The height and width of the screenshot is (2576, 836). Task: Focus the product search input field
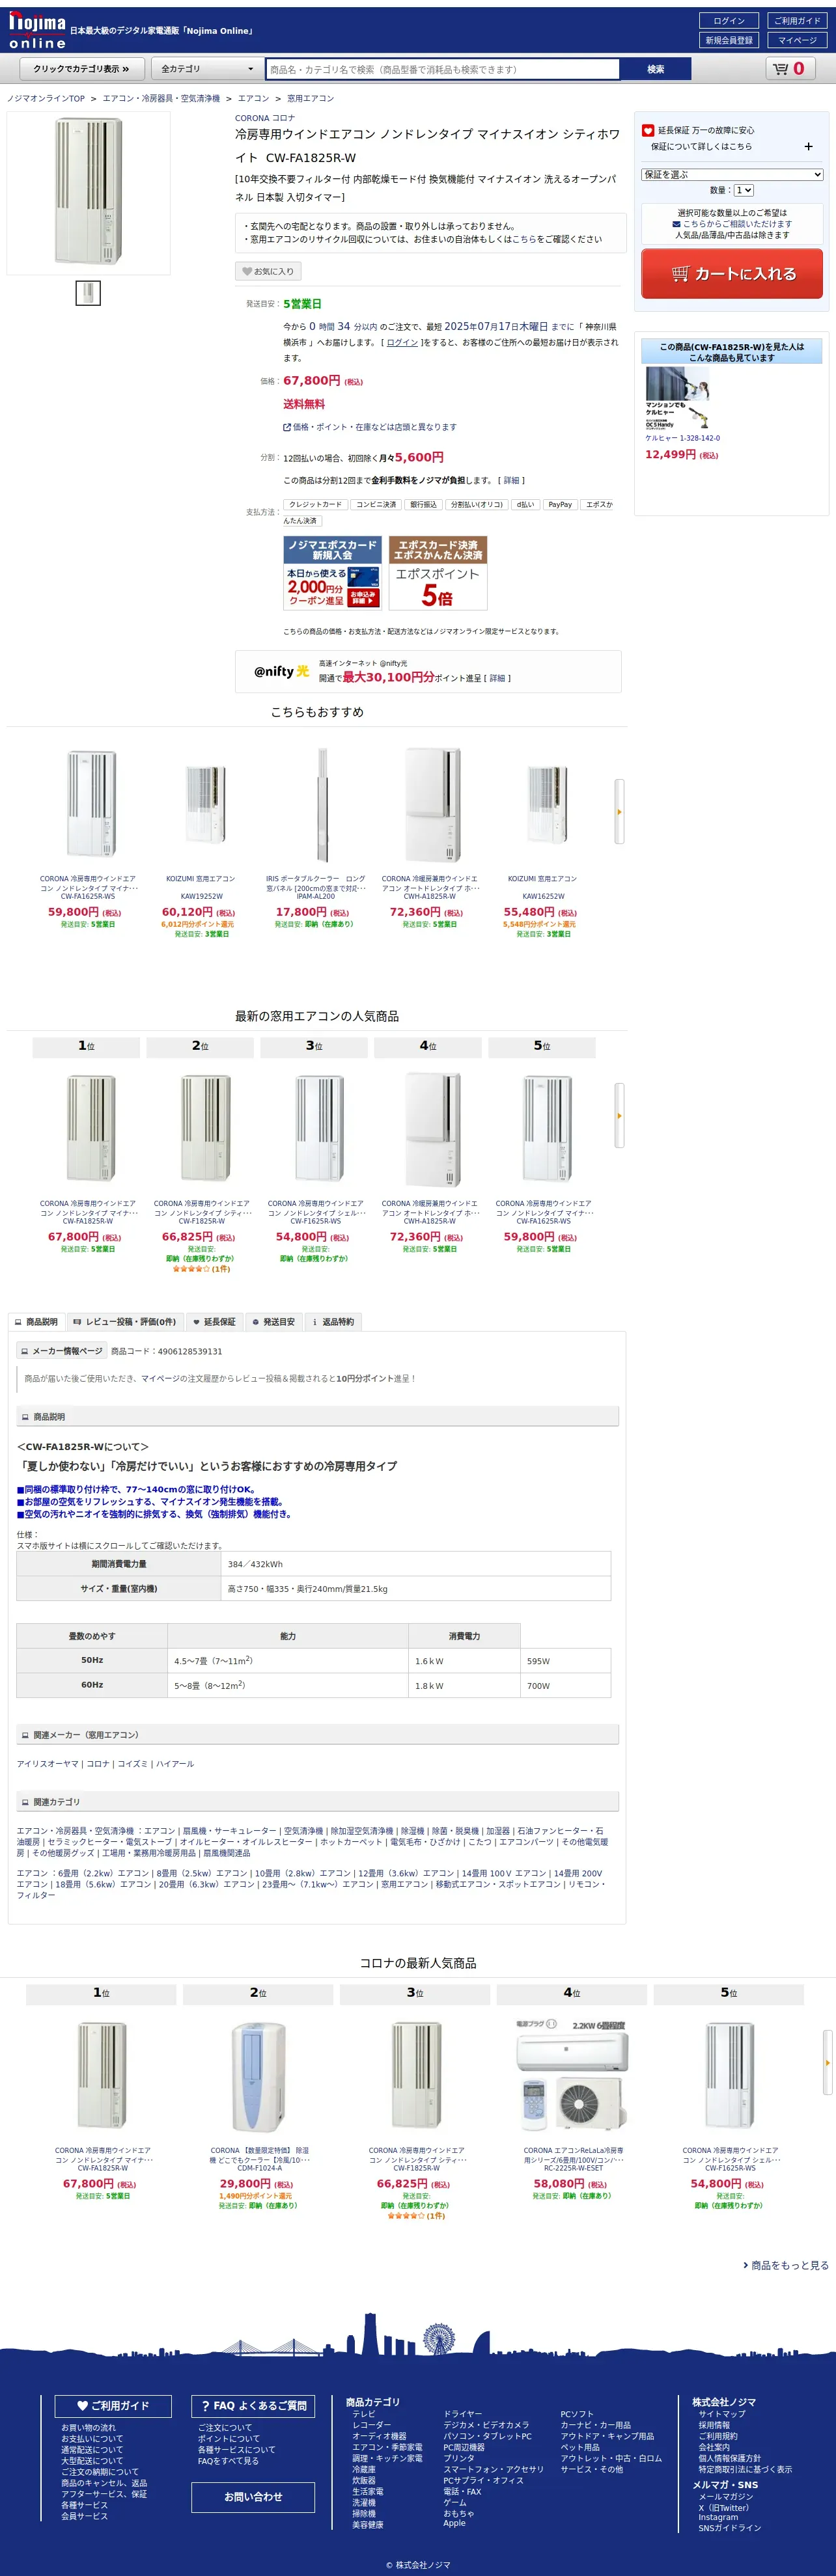coord(442,69)
